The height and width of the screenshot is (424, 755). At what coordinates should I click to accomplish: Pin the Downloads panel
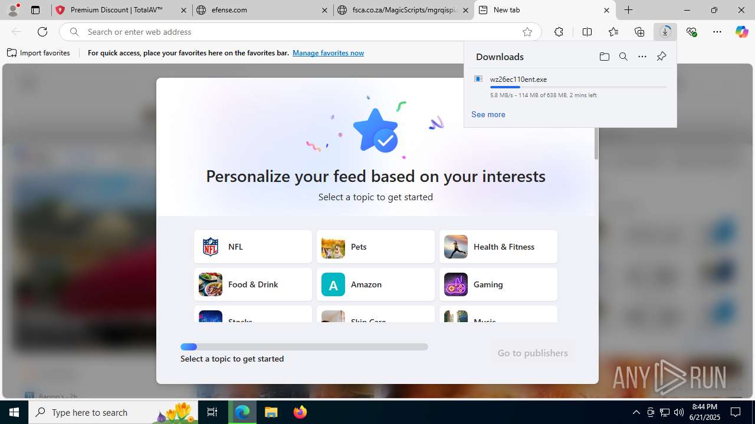(x=661, y=57)
